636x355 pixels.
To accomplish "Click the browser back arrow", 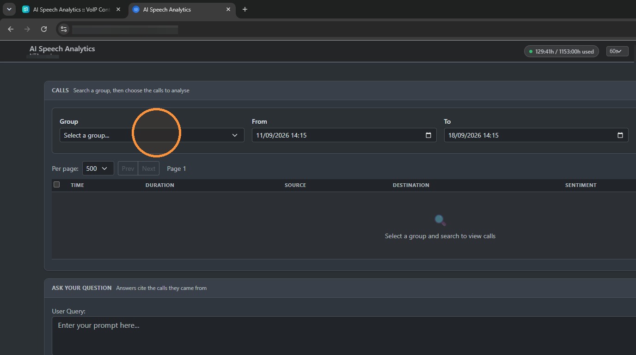I will click(11, 29).
